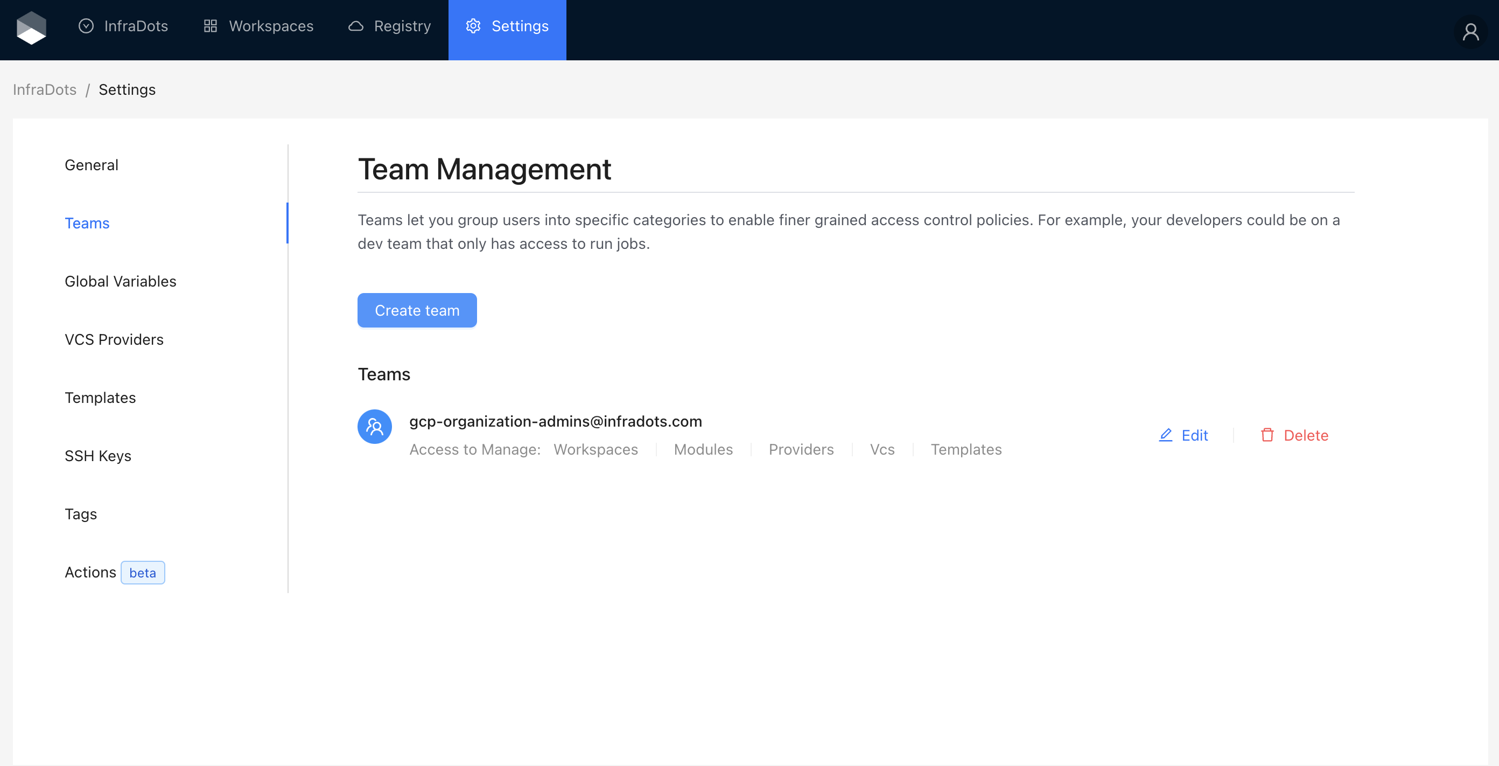
Task: Open SSH Keys settings
Action: (98, 456)
